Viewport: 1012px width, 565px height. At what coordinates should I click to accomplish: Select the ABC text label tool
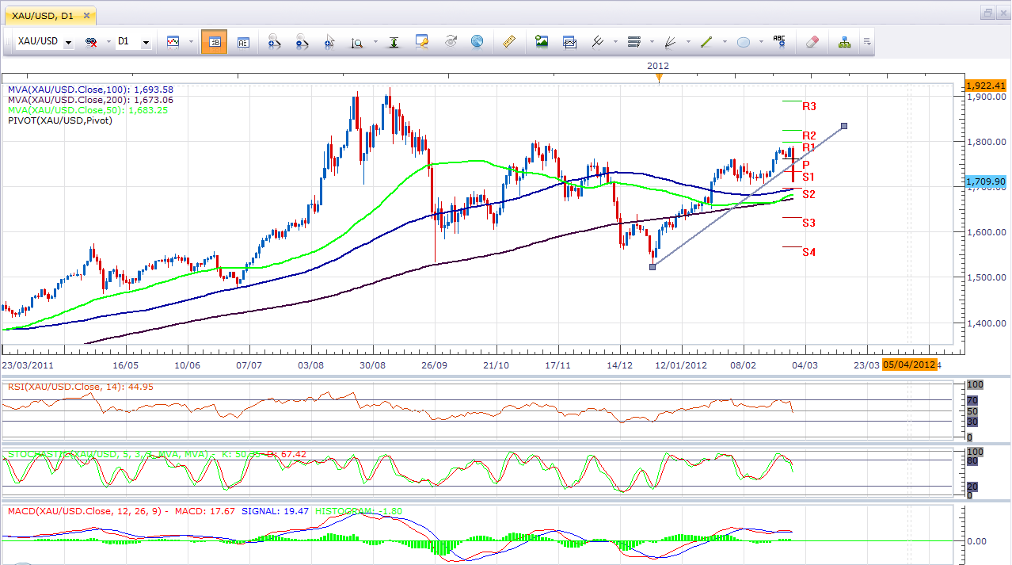(x=779, y=41)
